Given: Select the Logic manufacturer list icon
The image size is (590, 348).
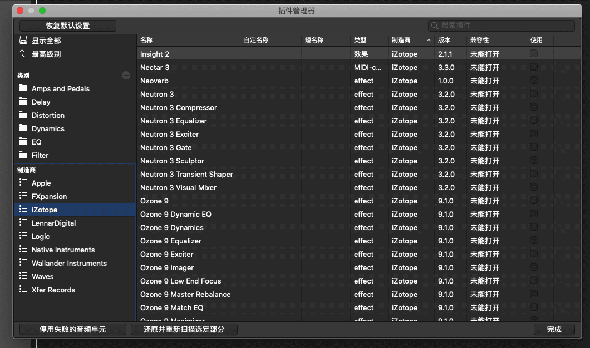Looking at the screenshot, I should click(23, 236).
